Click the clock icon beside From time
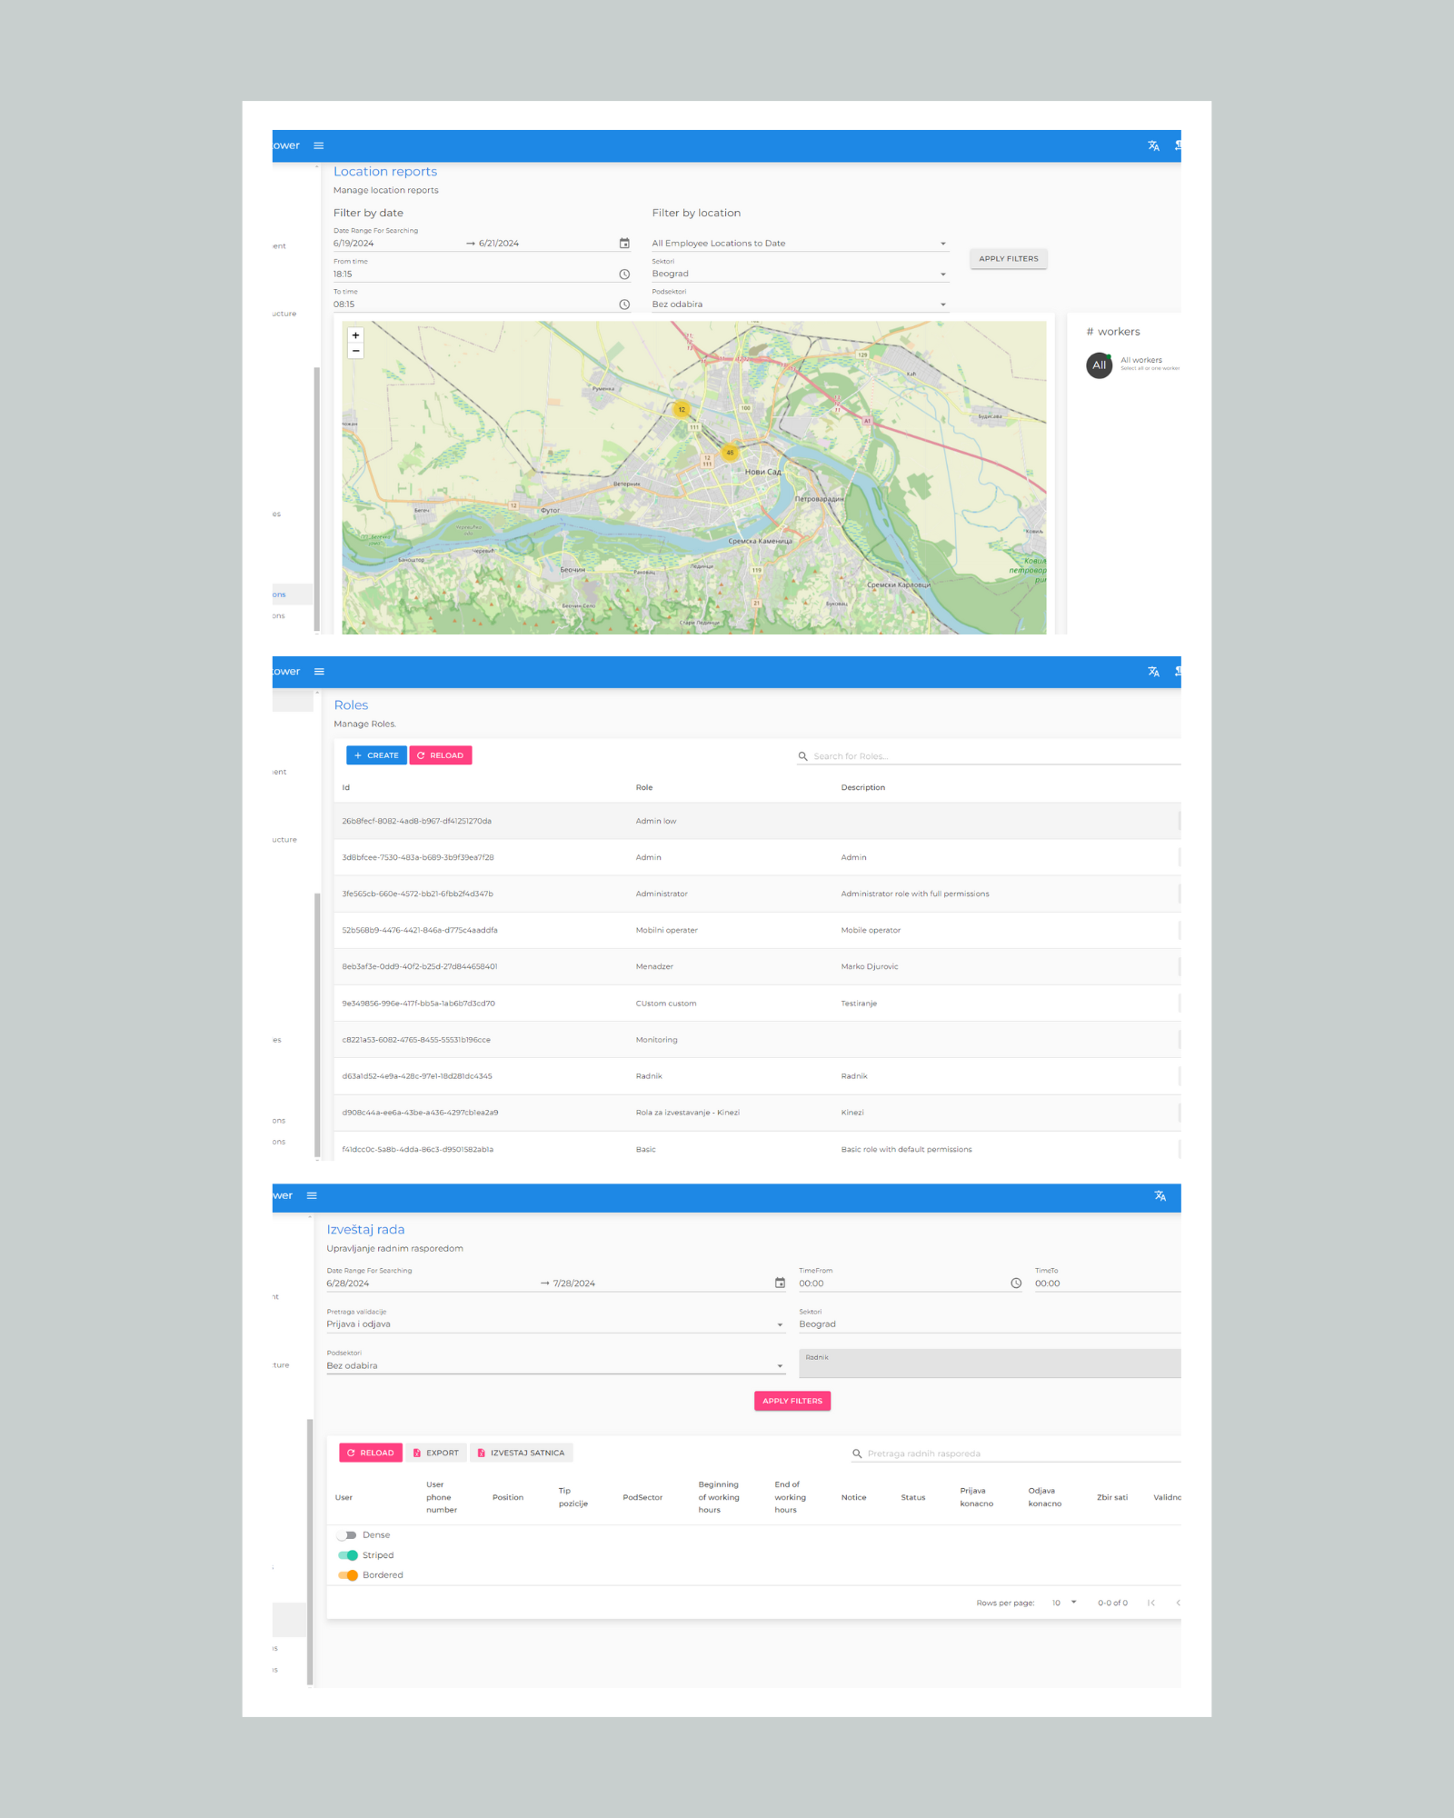The width and height of the screenshot is (1454, 1818). click(x=624, y=275)
